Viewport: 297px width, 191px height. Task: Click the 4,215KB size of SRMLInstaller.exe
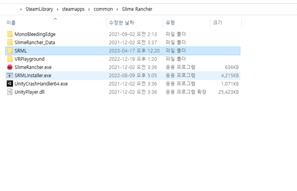[230, 75]
